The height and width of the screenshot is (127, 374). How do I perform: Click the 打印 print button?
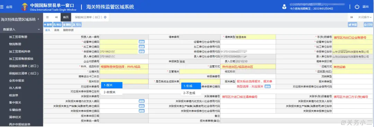click(368, 24)
